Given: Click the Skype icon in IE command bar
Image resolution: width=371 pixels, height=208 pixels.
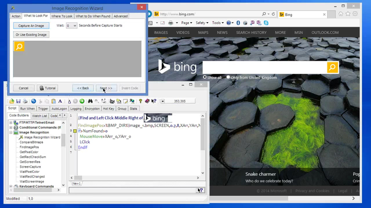Looking at the screenshot, I should coord(266,23).
